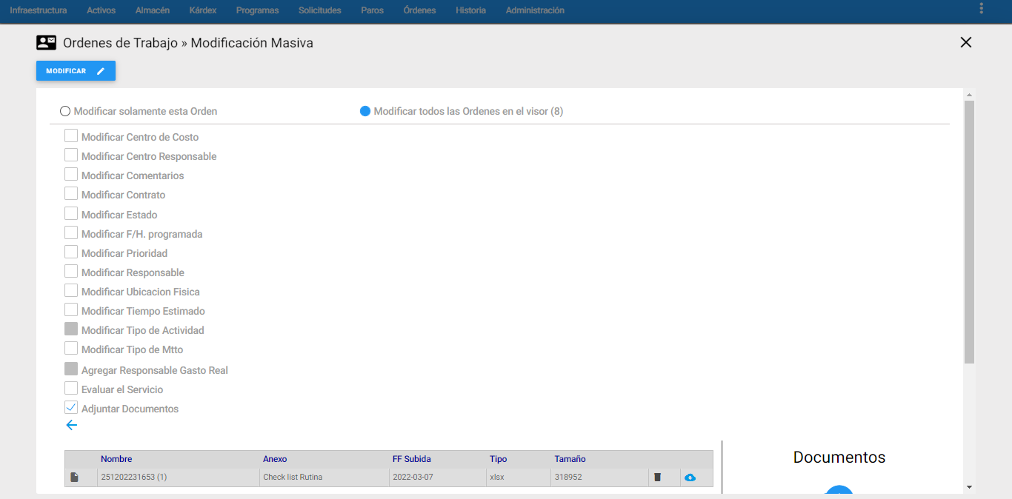Viewport: 1012px width, 499px height.
Task: Delete document 251202231653 with the trash icon
Action: point(657,478)
